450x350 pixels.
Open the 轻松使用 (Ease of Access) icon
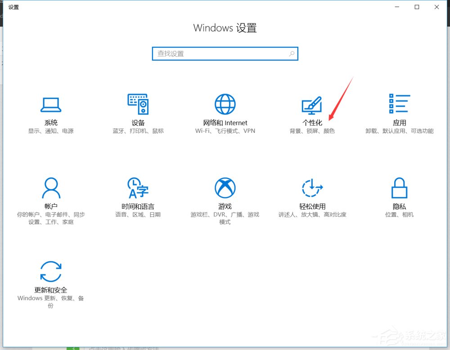tap(312, 188)
